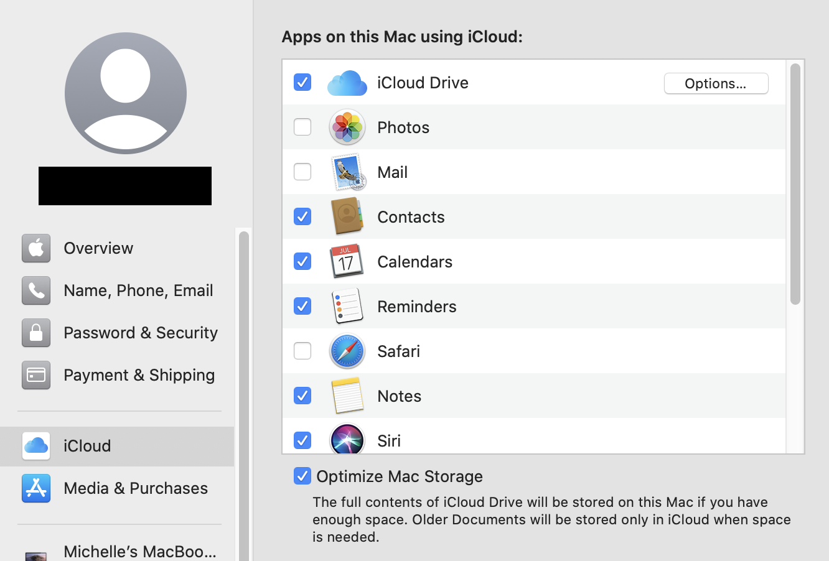Click the Reminders list icon
829x561 pixels.
tap(347, 306)
